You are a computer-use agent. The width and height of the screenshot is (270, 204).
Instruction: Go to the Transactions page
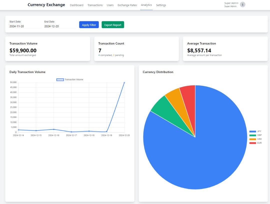click(95, 5)
